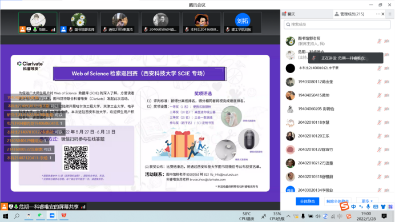Screen dimensions: 395x222
Task: Select 建工学院刘拓 participant thumbnail
Action: tap(243, 23)
